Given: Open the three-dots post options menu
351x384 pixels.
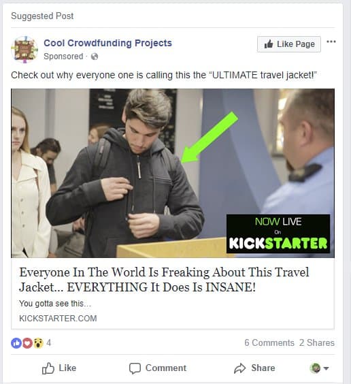Looking at the screenshot, I should (x=331, y=42).
